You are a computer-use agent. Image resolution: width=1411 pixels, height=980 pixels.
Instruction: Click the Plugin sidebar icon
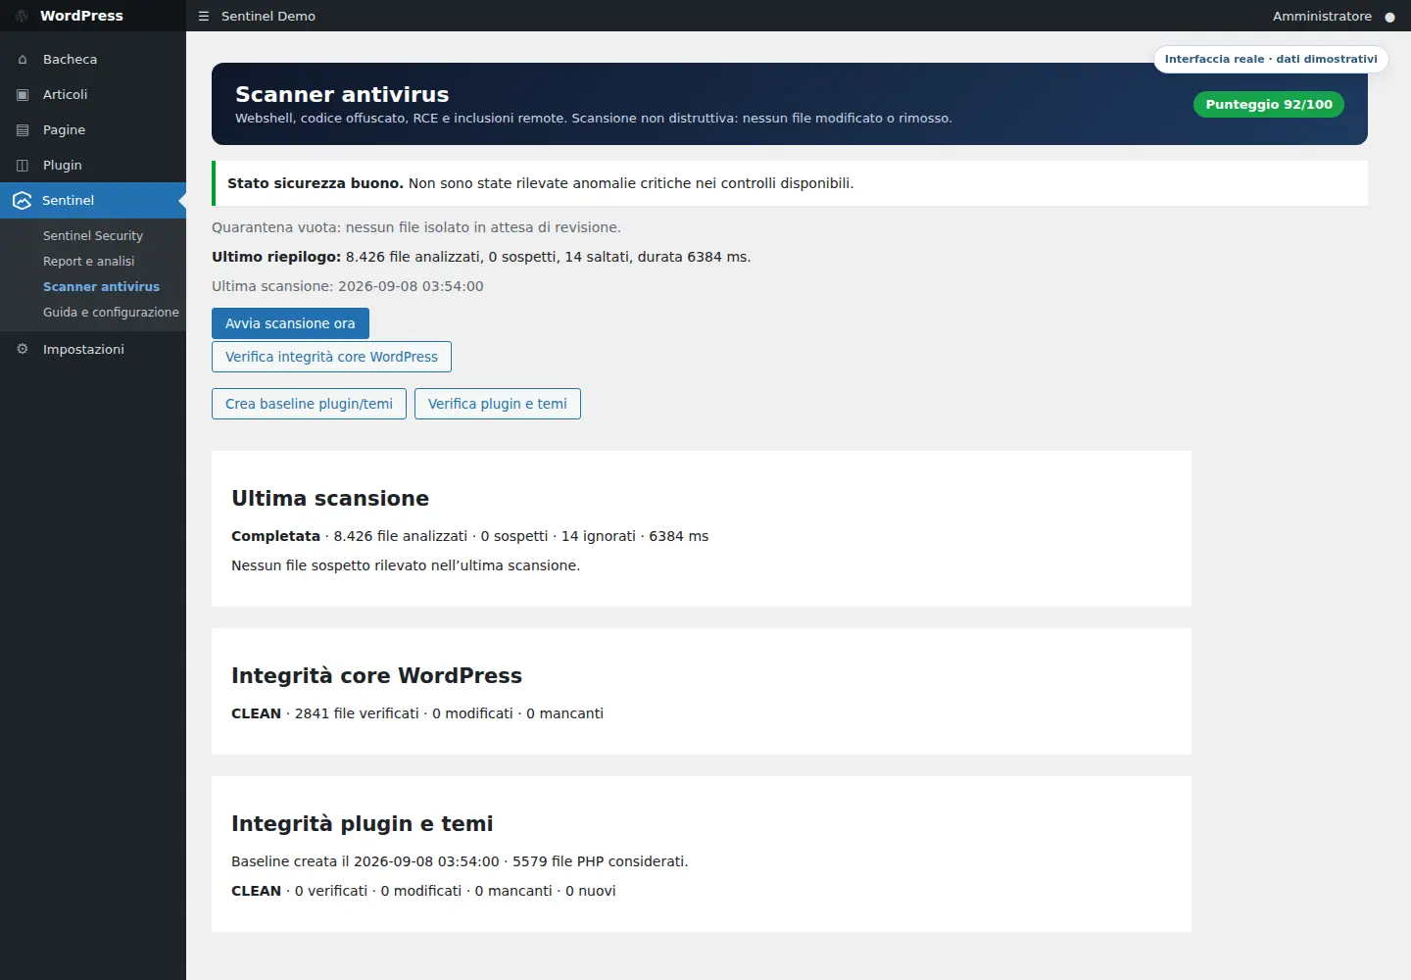tap(23, 166)
